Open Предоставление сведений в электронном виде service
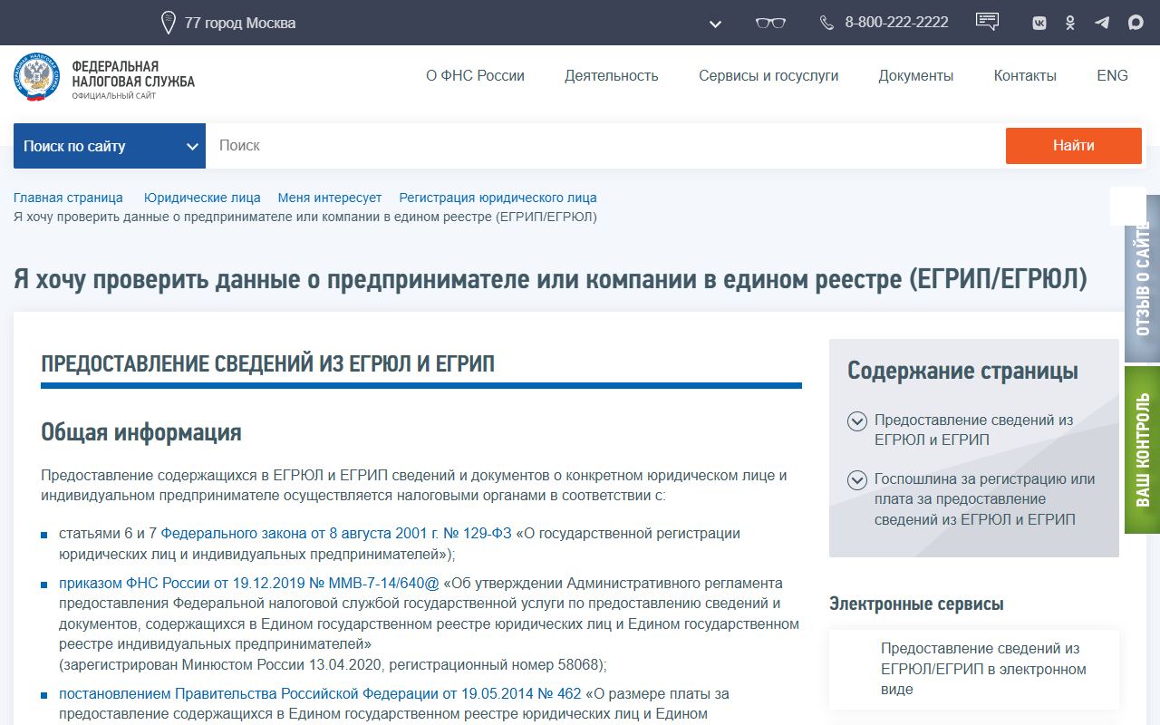 (x=984, y=669)
